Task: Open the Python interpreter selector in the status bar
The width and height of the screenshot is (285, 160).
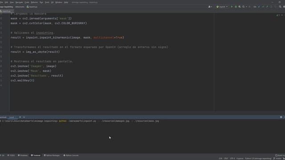Action: (258, 159)
